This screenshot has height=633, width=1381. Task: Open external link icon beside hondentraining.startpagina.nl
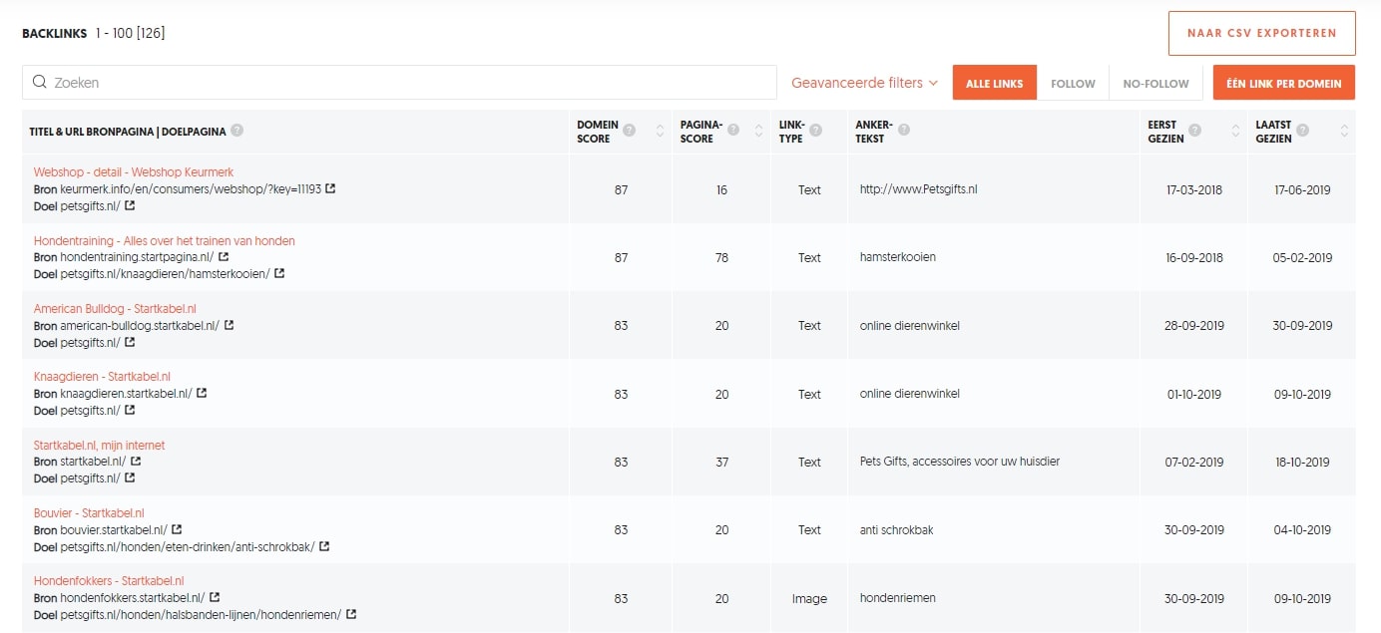pyautogui.click(x=225, y=256)
